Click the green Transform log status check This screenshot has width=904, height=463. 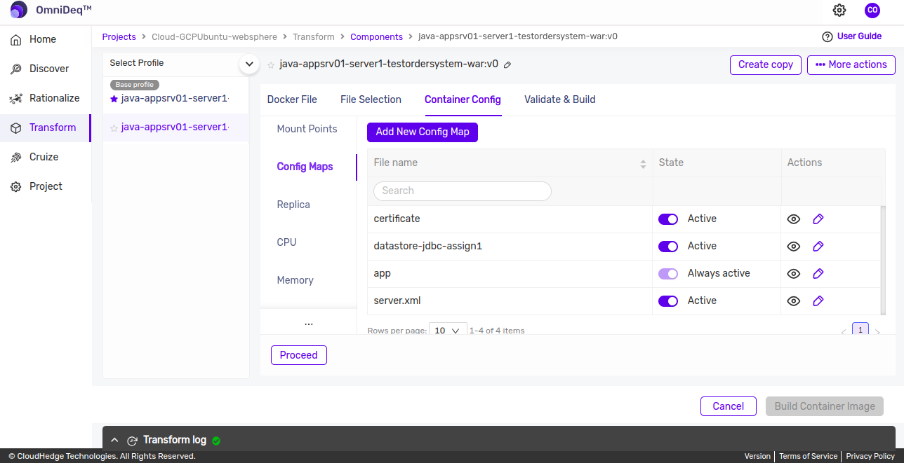[x=216, y=441]
